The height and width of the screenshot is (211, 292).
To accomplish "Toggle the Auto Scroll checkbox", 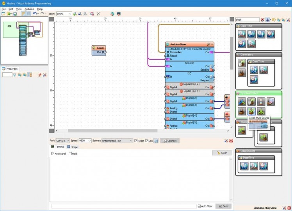I will 53,154.
